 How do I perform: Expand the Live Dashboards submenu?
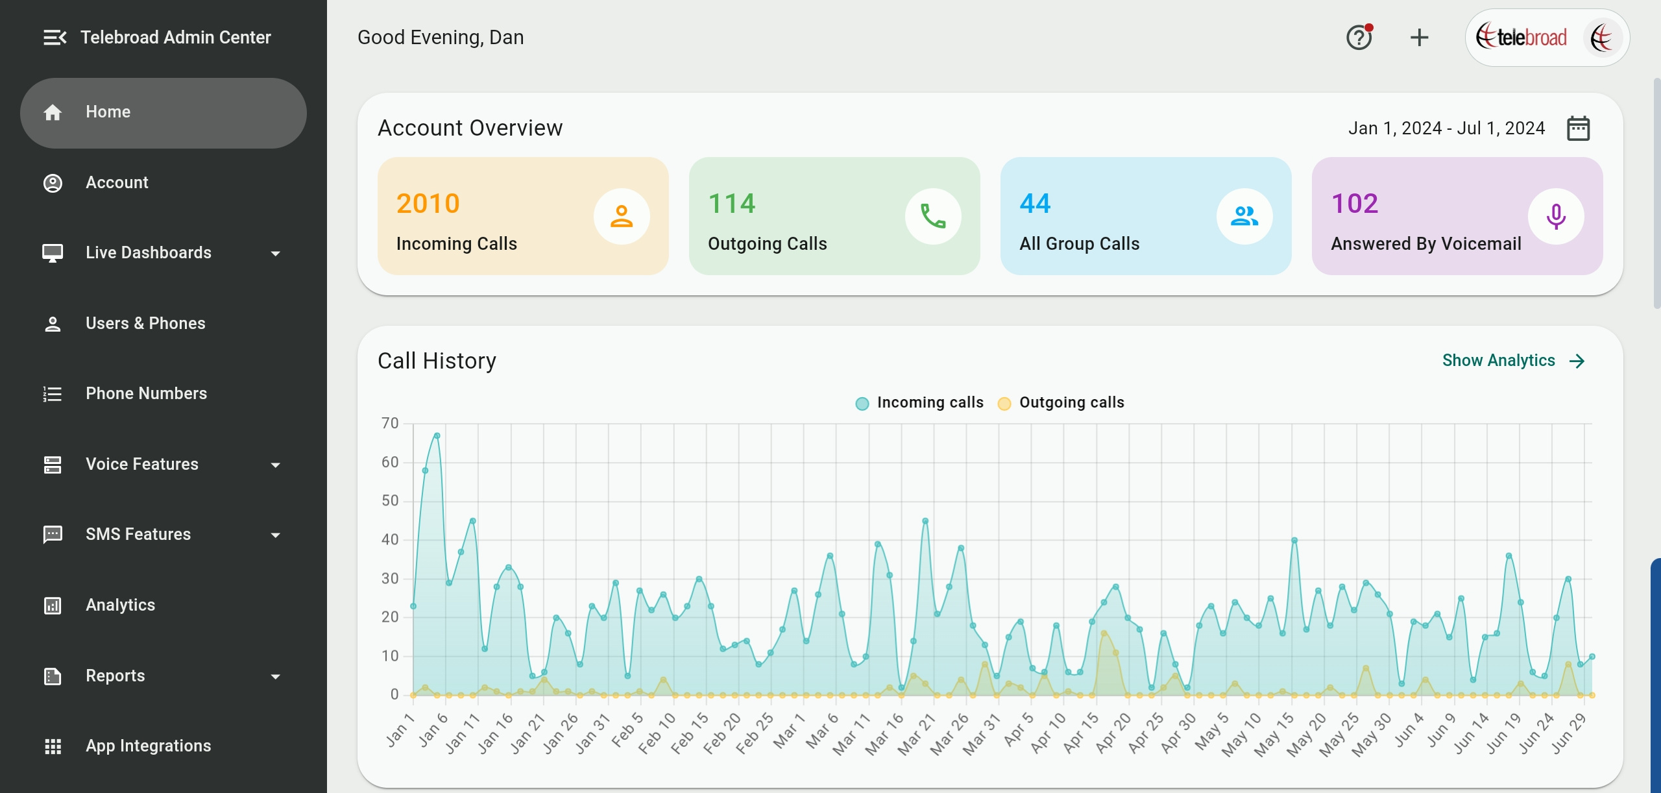[275, 253]
